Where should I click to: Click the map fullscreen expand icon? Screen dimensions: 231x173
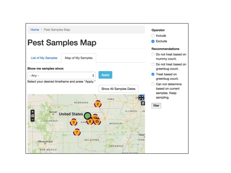coord(141,97)
